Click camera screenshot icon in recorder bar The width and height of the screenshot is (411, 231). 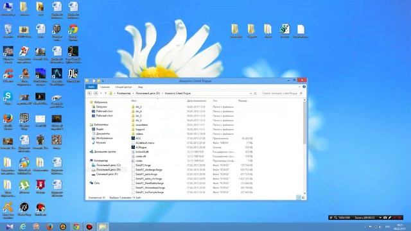385,218
